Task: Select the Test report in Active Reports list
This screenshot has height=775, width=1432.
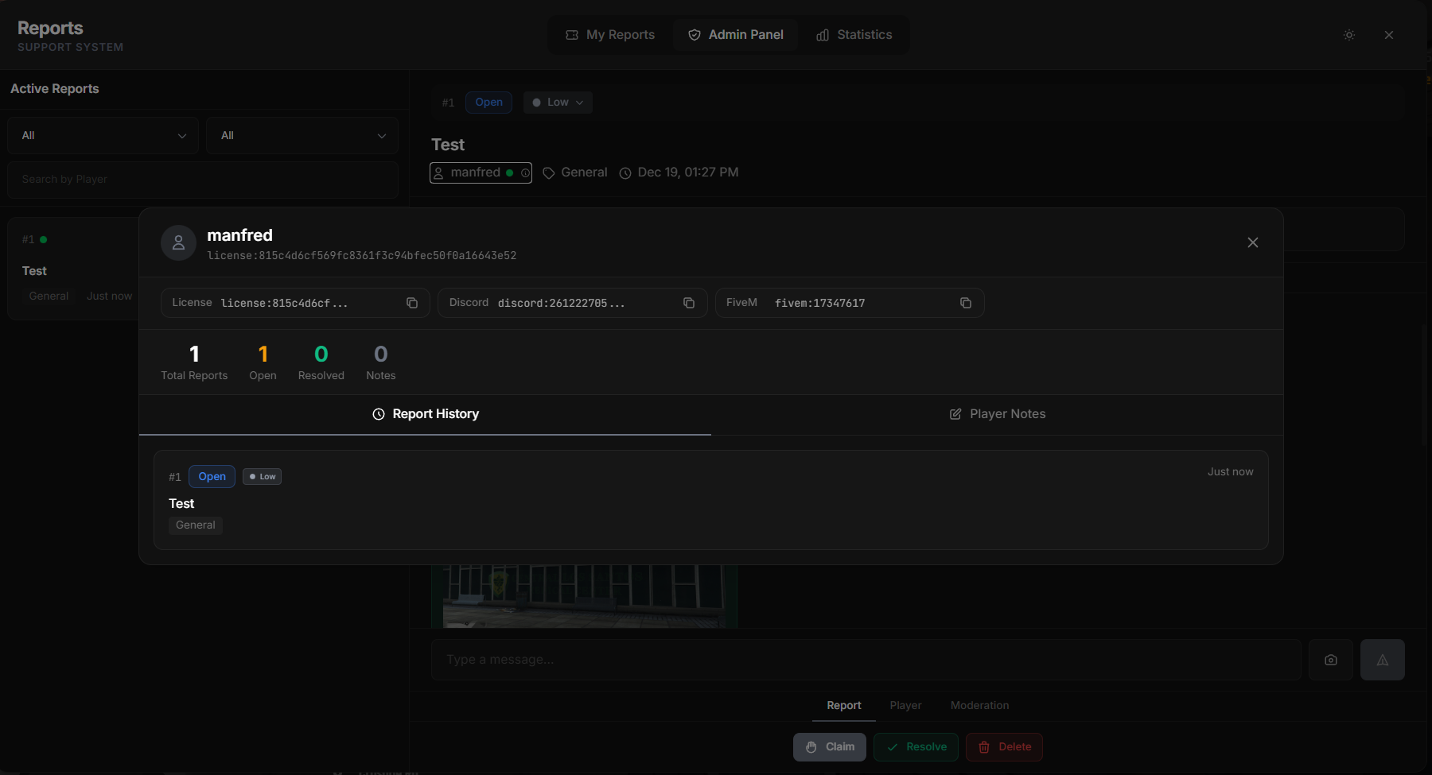Action: [x=73, y=269]
